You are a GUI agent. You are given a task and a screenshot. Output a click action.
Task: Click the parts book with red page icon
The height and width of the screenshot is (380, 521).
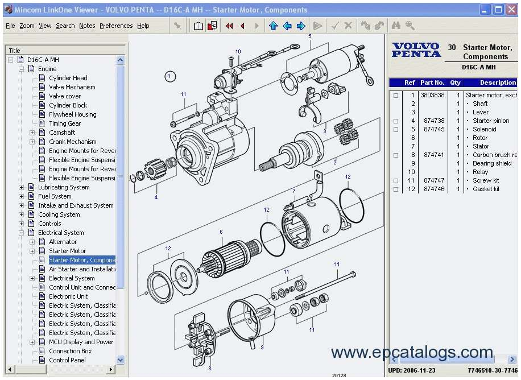coord(213,26)
